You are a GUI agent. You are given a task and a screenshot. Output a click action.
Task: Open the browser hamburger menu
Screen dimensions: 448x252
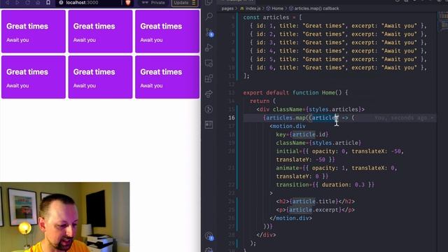coord(194,3)
